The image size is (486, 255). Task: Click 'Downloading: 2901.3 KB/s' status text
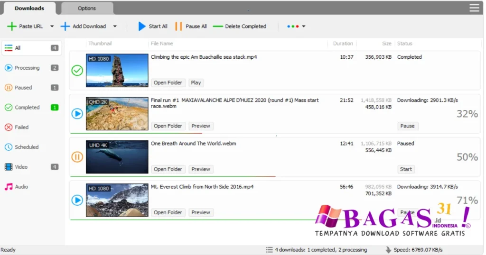tap(428, 100)
